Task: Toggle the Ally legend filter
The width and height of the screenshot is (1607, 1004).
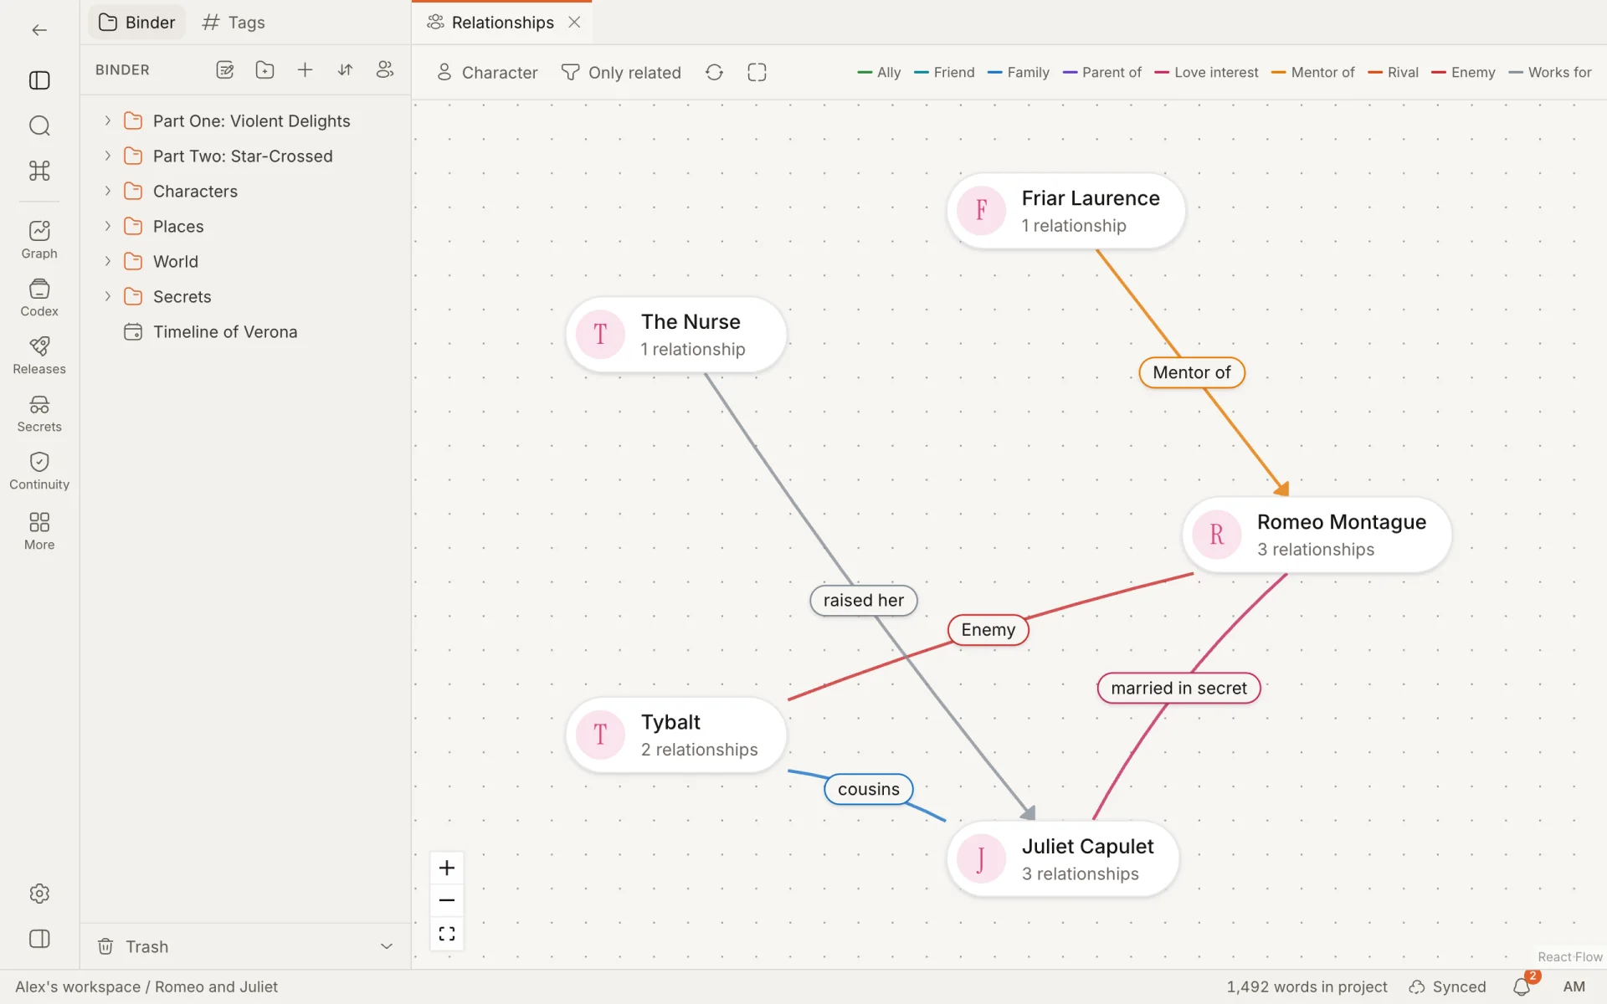Action: (x=879, y=73)
